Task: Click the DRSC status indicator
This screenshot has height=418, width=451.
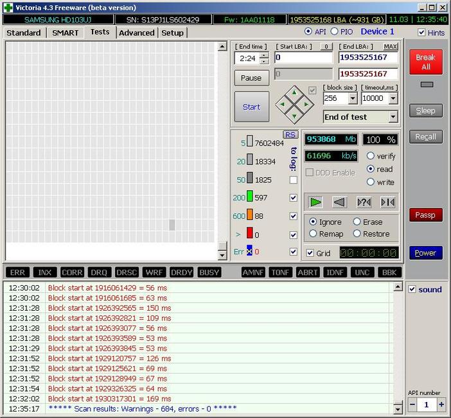Action: pos(127,272)
